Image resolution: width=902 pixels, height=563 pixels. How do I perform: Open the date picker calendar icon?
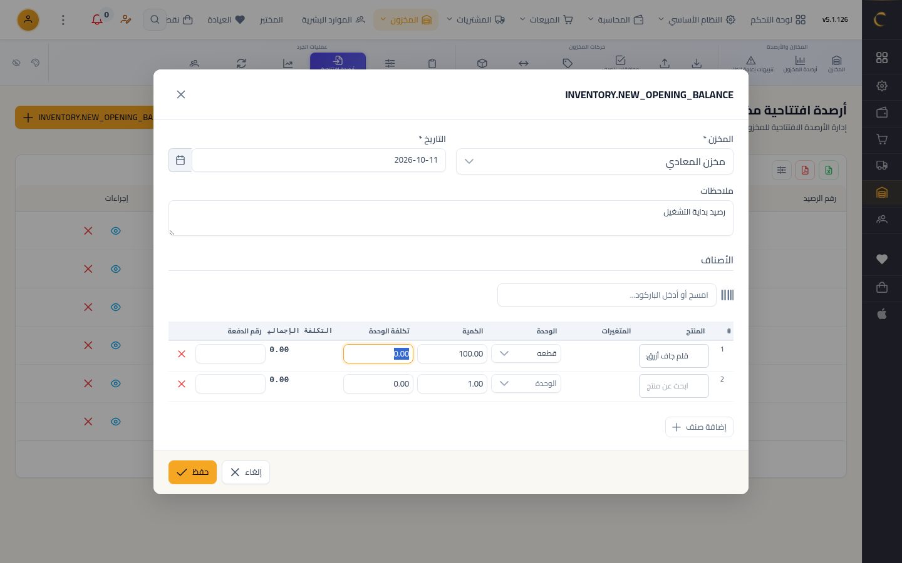coord(180,160)
